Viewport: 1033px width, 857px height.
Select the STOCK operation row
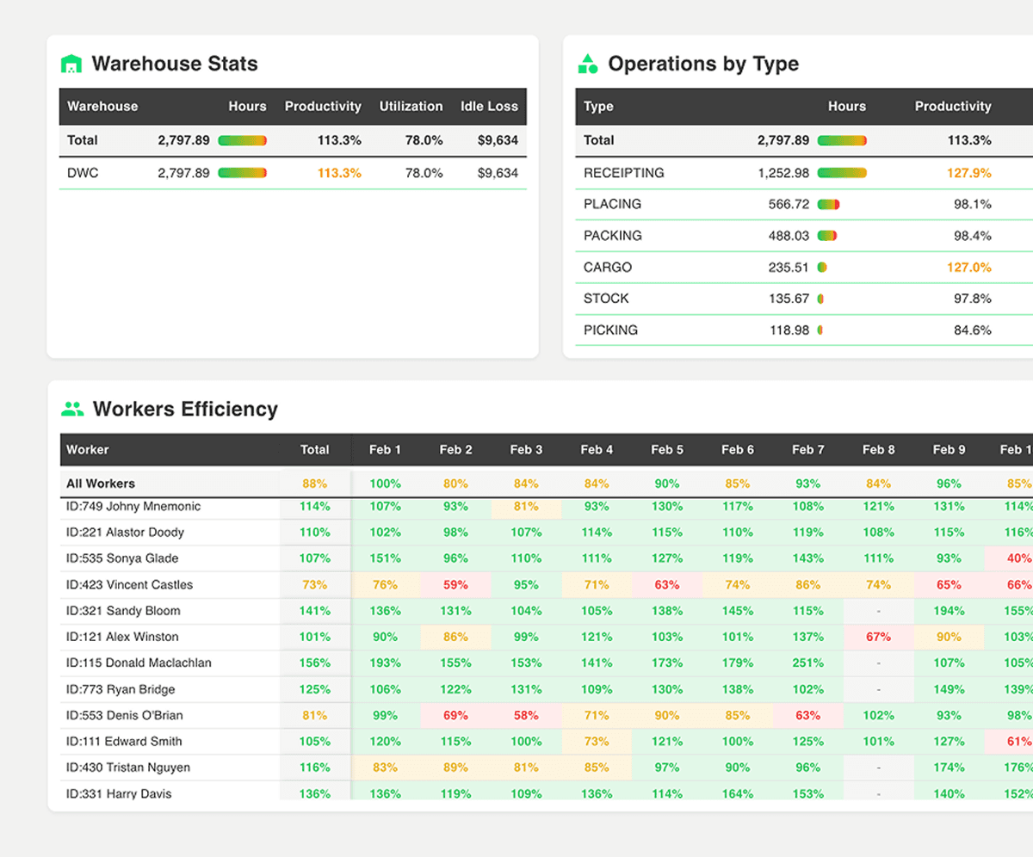click(x=804, y=299)
